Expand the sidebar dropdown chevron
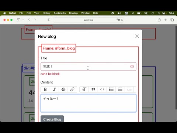The image size is (177, 133). pos(23,20)
